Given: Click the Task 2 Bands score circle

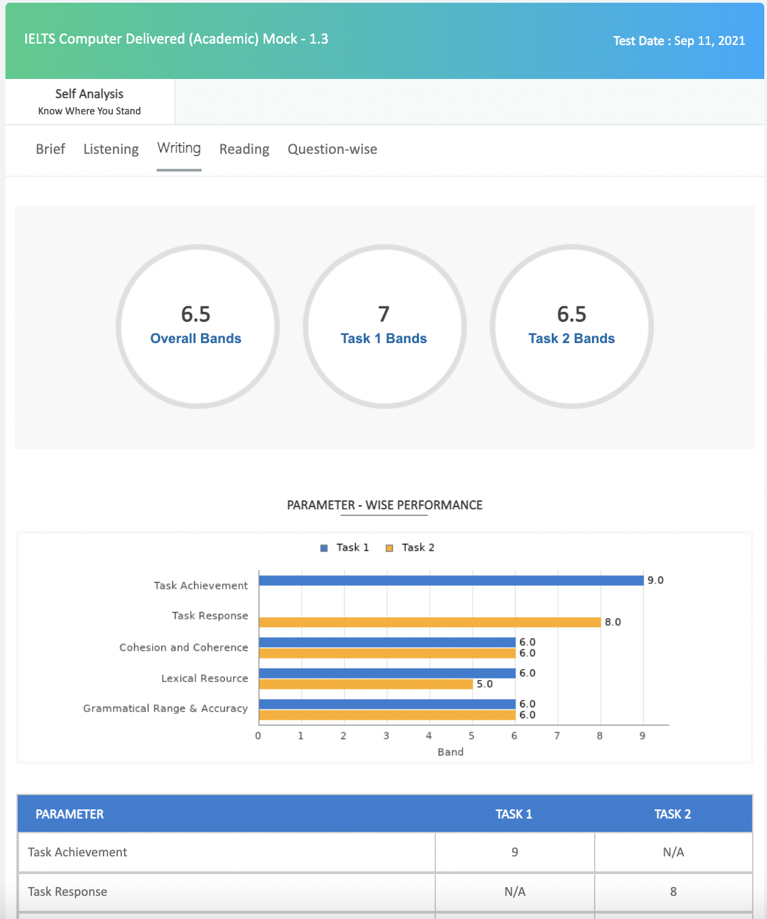Looking at the screenshot, I should 572,327.
